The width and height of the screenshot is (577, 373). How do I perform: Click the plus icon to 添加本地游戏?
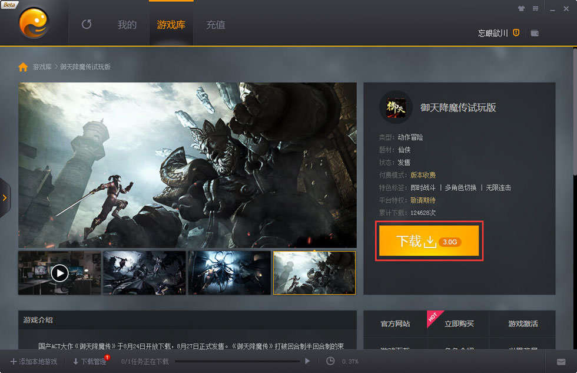pyautogui.click(x=14, y=362)
